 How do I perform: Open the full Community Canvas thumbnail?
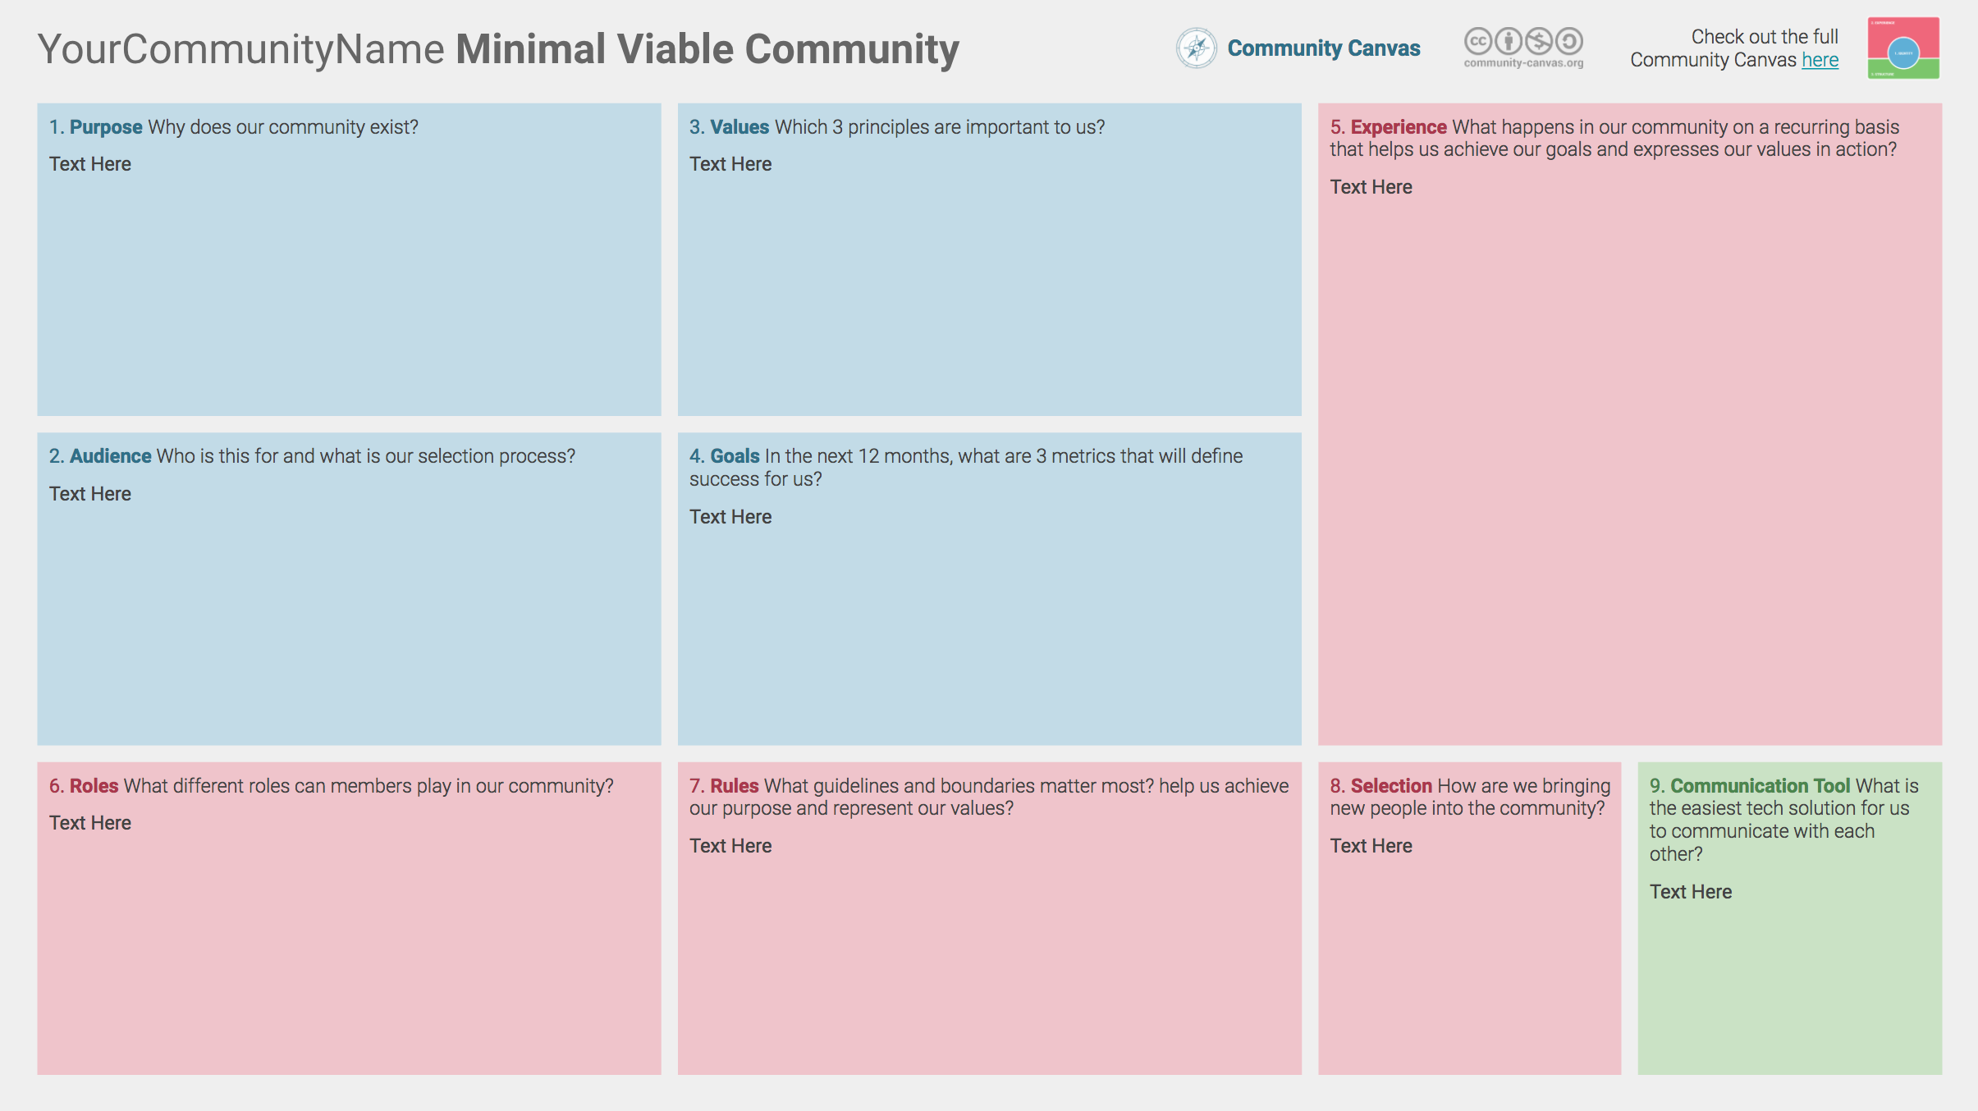tap(1903, 48)
